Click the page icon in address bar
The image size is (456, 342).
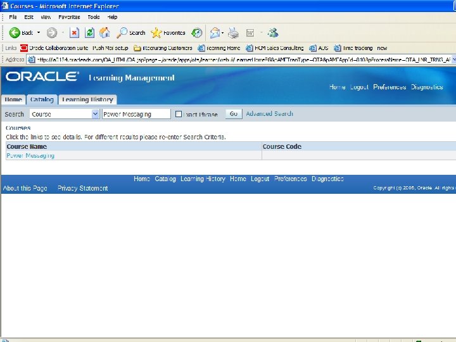pyautogui.click(x=31, y=60)
